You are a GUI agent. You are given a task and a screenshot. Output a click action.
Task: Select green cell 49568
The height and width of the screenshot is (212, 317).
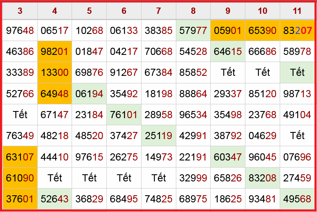click(297, 199)
